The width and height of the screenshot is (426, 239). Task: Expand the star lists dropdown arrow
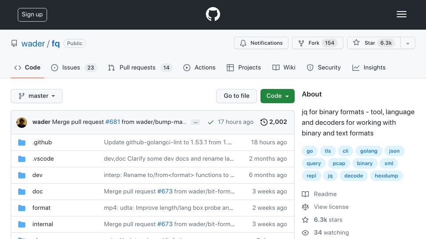pos(407,43)
